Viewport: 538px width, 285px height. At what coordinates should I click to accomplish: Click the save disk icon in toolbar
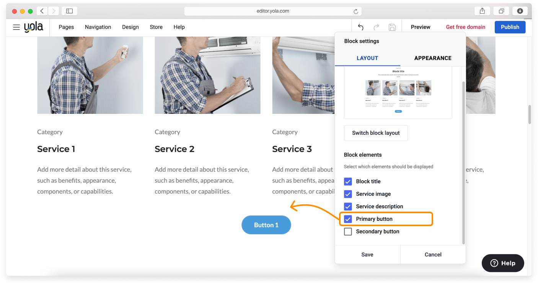point(392,27)
